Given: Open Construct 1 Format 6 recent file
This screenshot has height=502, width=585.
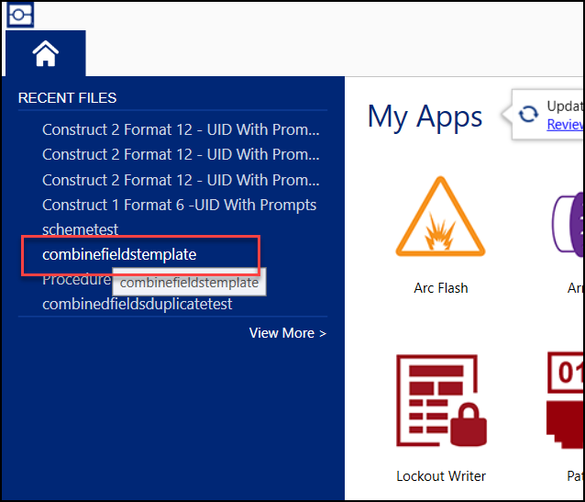Looking at the screenshot, I should tap(179, 205).
